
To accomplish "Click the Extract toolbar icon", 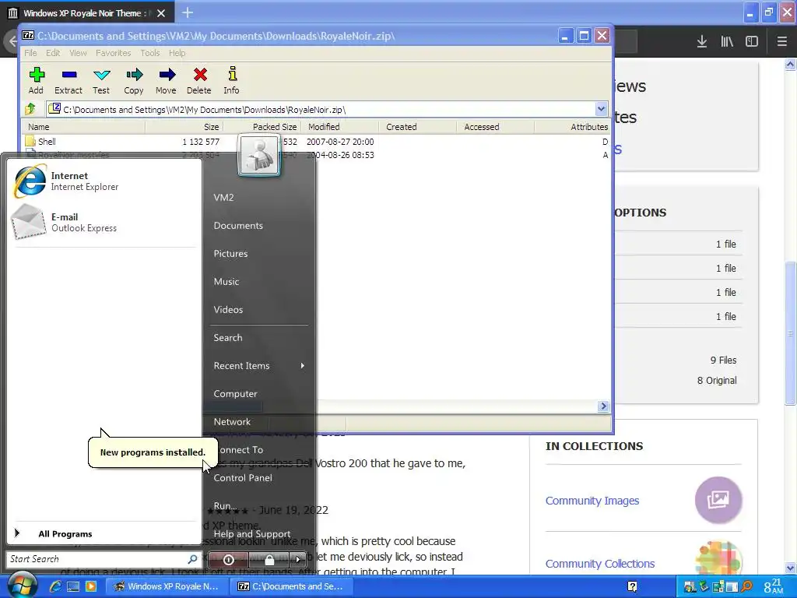I will click(x=68, y=80).
